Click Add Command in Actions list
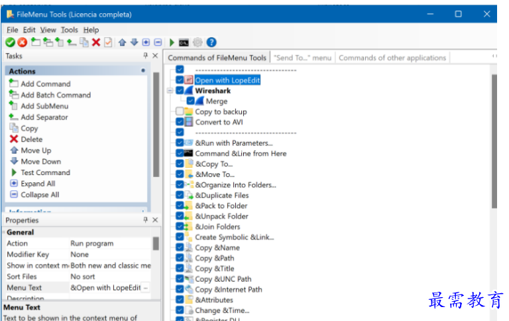Screen dimensions: 509x321 [46, 84]
